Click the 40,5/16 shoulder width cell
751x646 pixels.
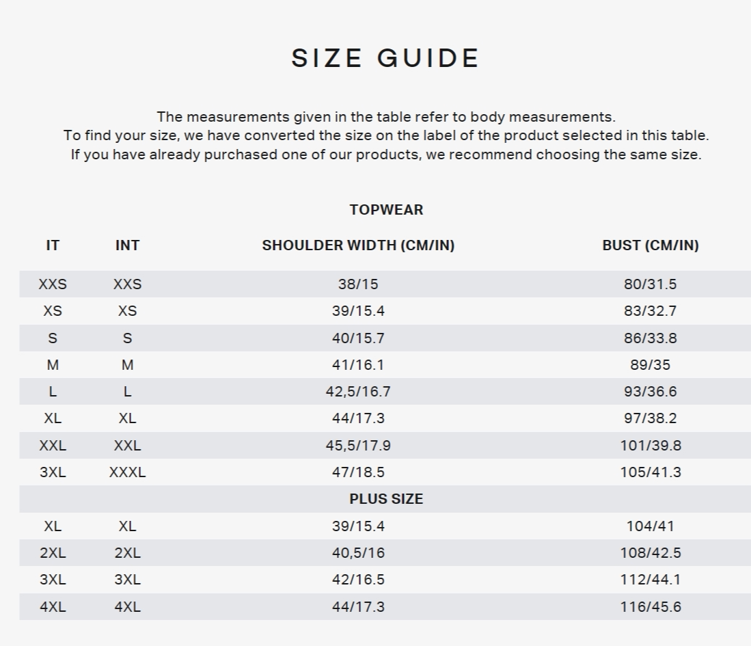(358, 553)
